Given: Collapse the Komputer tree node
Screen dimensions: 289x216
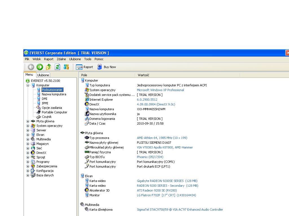Looking at the screenshot, I should [x=28, y=85].
